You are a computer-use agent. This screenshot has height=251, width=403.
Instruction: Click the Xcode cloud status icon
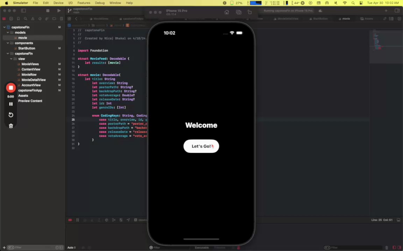[x=320, y=11]
